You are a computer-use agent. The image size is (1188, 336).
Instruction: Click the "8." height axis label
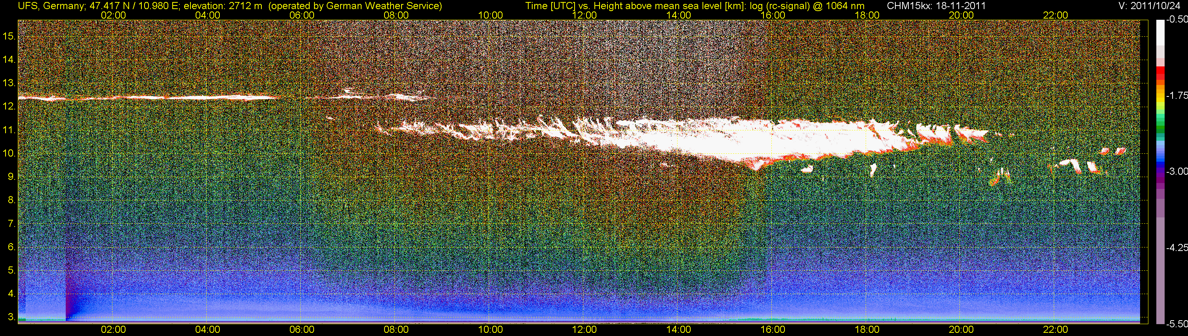[x=12, y=200]
